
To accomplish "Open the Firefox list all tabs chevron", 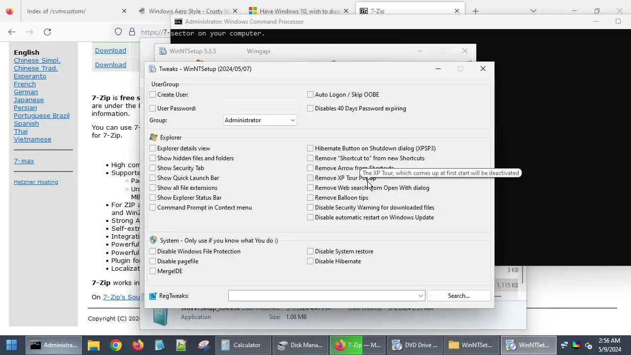I will coord(533,11).
